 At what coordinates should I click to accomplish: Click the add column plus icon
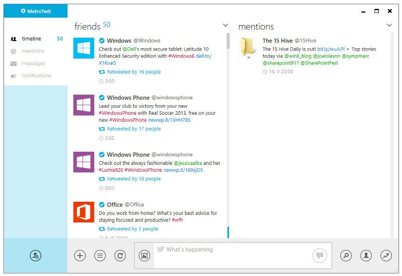point(80,255)
